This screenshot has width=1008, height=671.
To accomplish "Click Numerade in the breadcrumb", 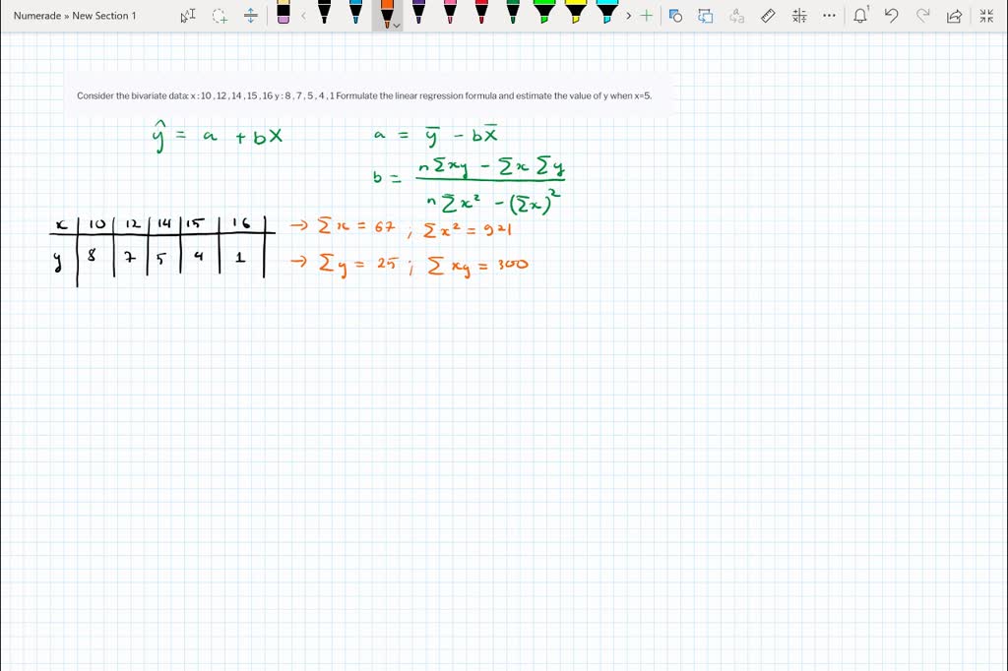I will pos(37,16).
